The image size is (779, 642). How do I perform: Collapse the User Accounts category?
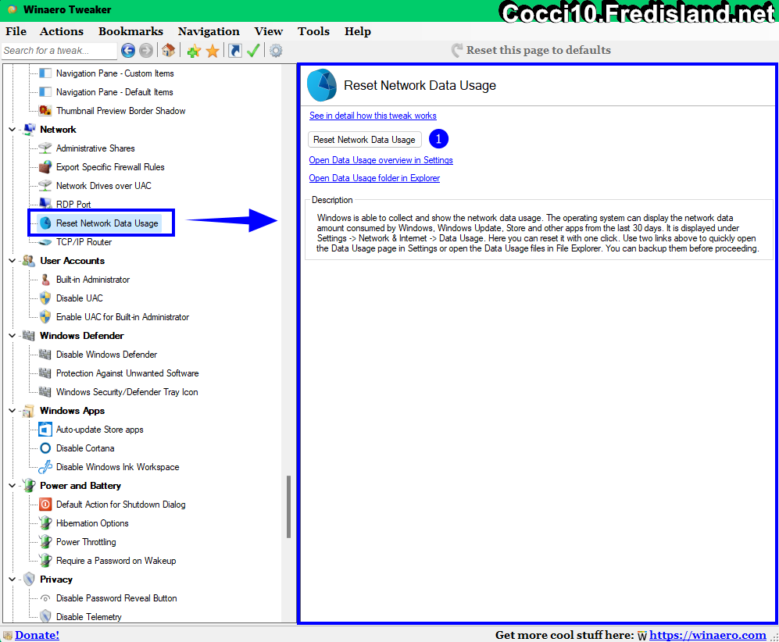(x=12, y=261)
